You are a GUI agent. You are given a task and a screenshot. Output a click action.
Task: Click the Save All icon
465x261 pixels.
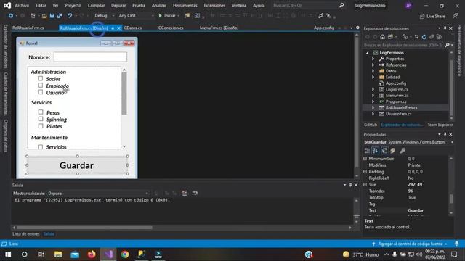(x=60, y=16)
